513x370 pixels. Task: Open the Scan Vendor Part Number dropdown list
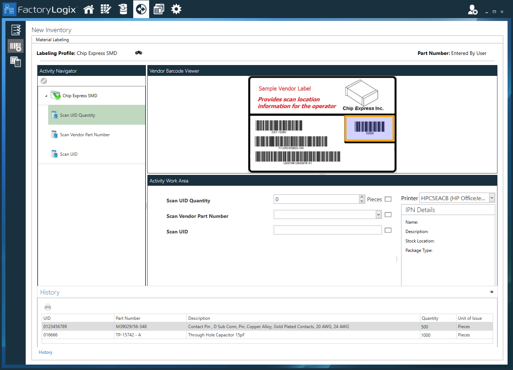tap(378, 214)
